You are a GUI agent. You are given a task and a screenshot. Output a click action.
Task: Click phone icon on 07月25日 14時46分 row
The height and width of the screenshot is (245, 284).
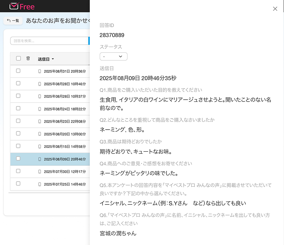point(40,184)
